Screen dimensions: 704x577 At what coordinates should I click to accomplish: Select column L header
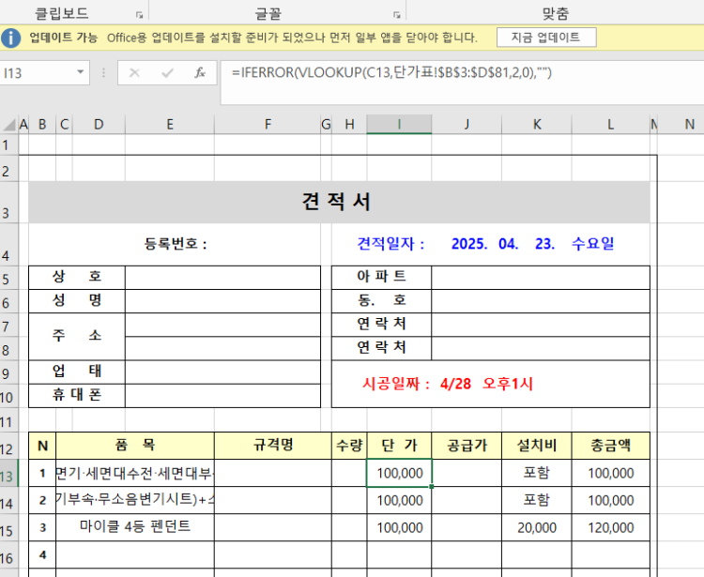611,124
